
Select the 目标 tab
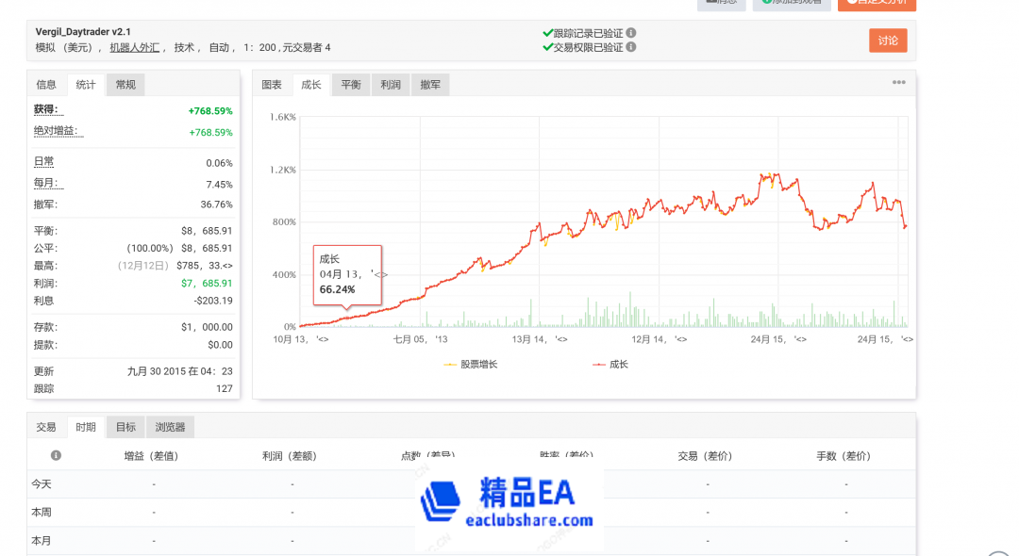125,427
